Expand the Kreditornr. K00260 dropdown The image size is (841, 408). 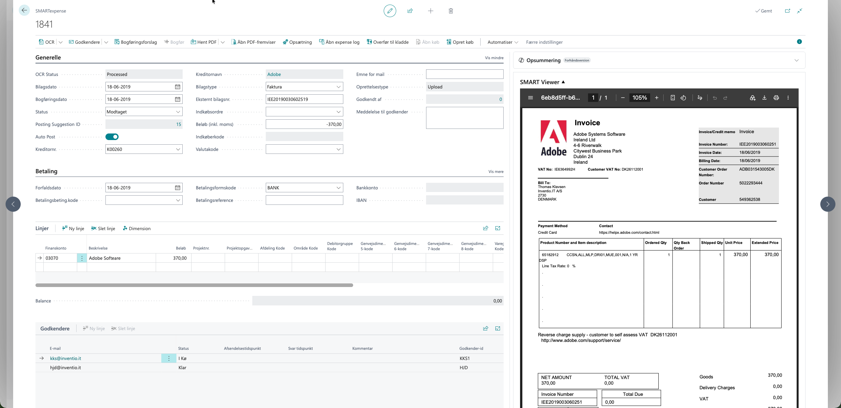(178, 149)
